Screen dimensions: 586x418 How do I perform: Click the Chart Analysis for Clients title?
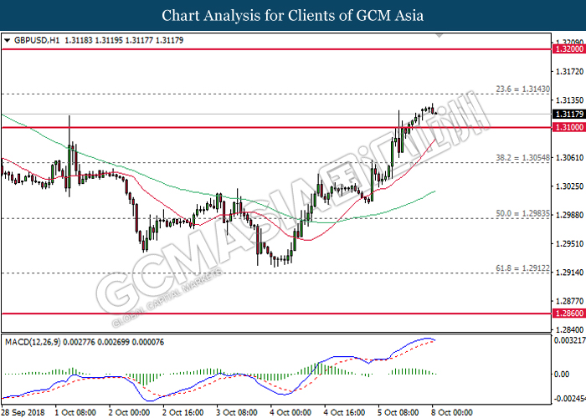click(293, 16)
